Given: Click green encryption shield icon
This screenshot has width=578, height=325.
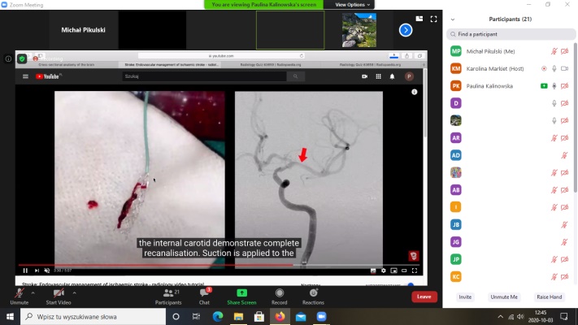Looking at the screenshot, I should point(22,58).
